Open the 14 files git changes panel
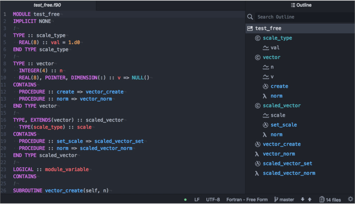 tap(333, 200)
